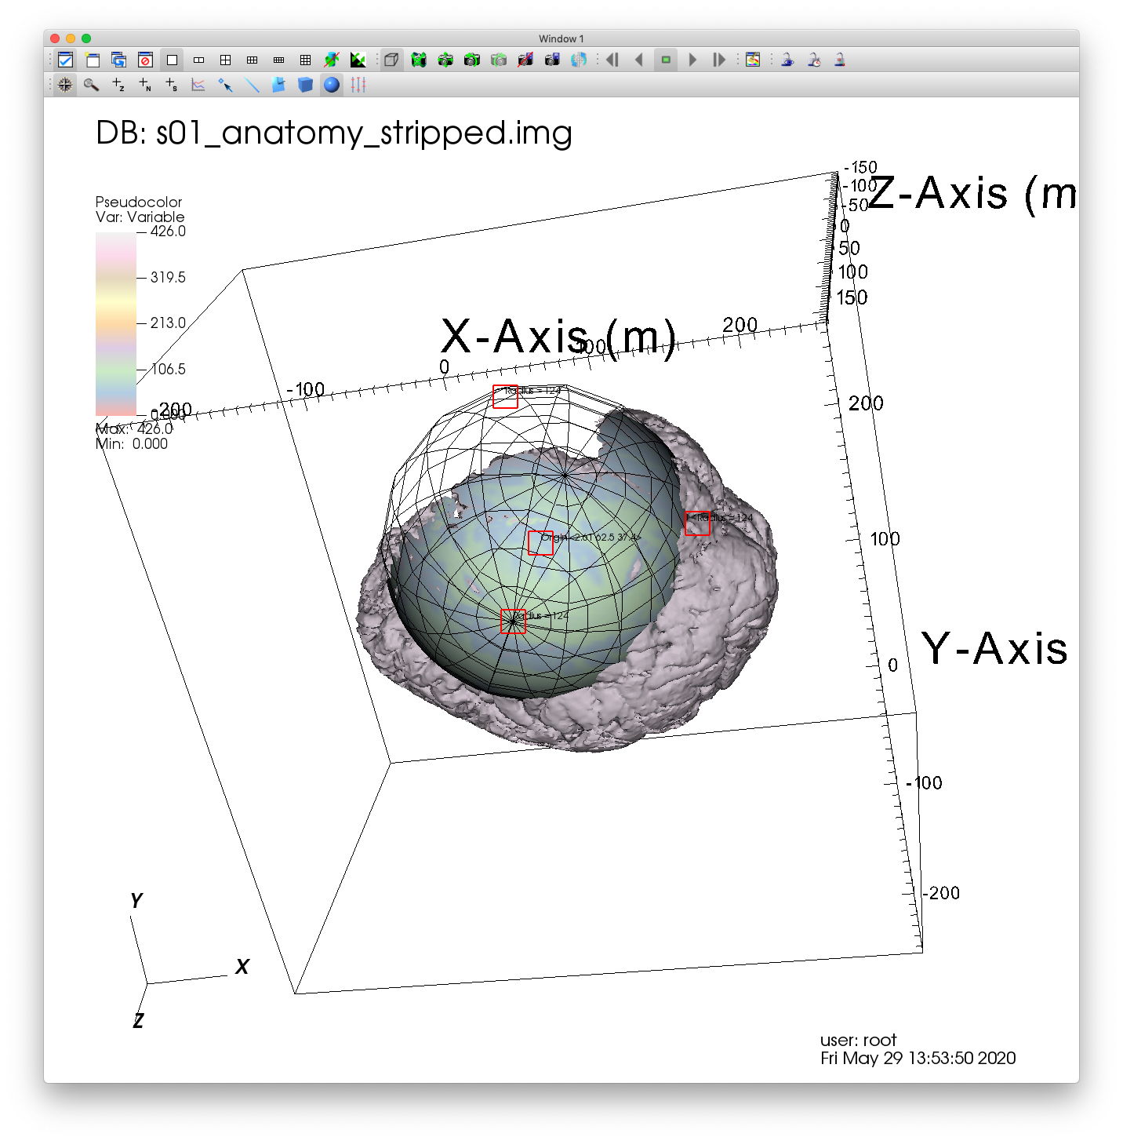1123x1141 pixels.
Task: Click the top Radius hotspot
Action: click(505, 396)
